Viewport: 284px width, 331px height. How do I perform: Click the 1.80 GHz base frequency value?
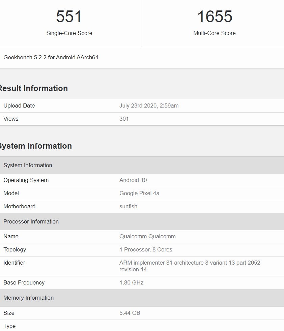pos(131,282)
